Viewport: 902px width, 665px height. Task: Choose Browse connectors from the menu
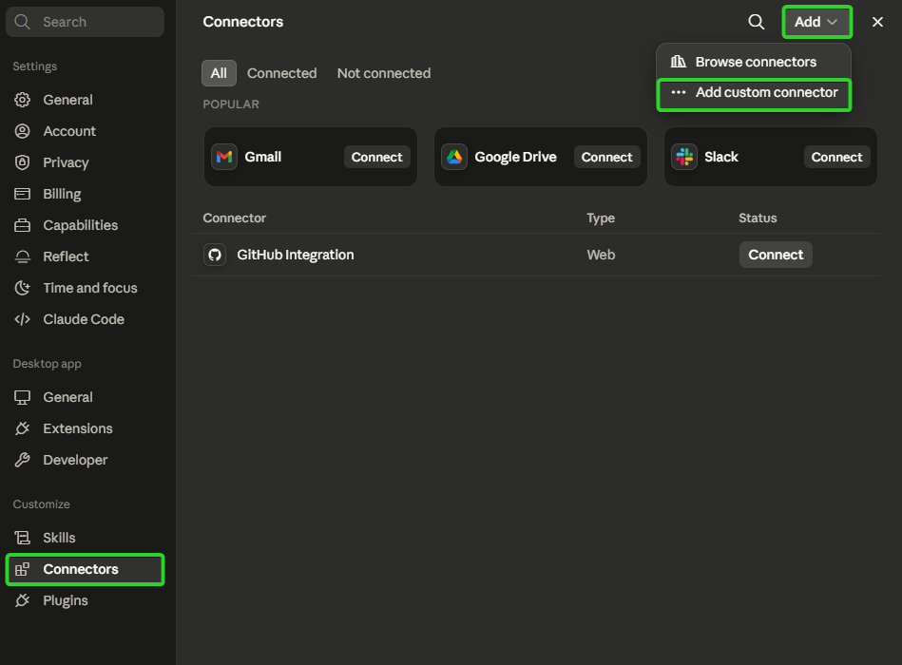tap(754, 62)
